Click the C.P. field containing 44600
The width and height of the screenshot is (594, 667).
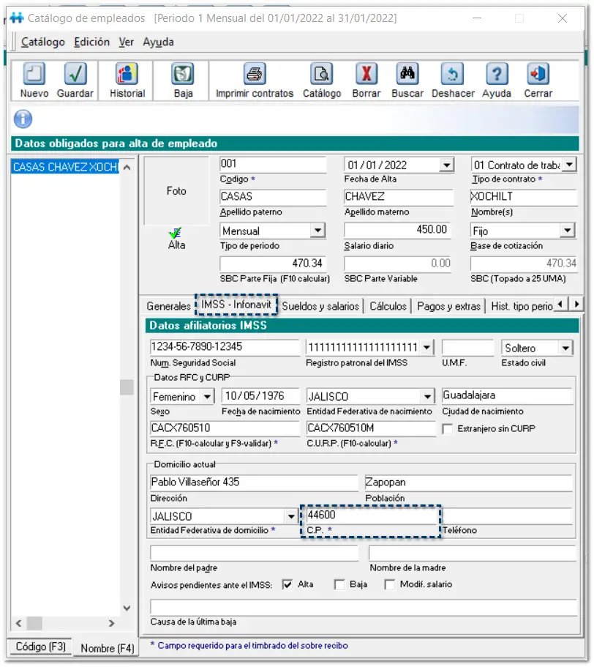point(372,515)
